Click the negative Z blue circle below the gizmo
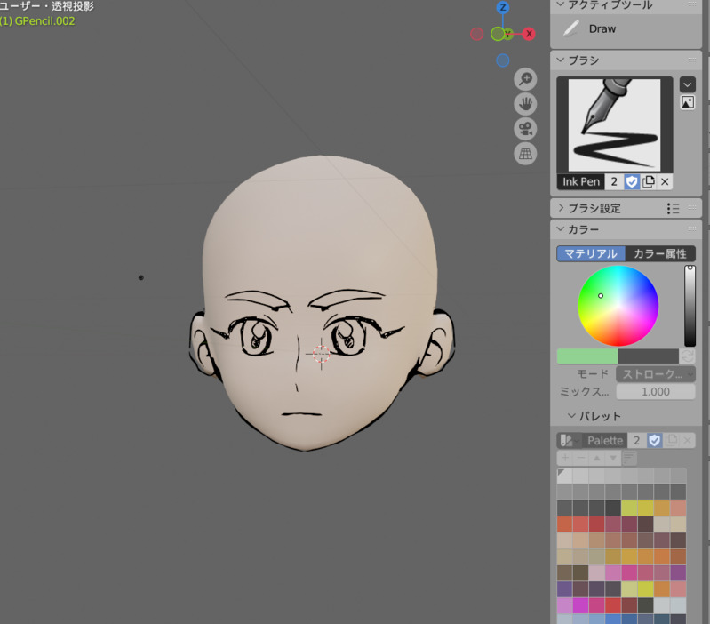This screenshot has height=624, width=710. 503,60
